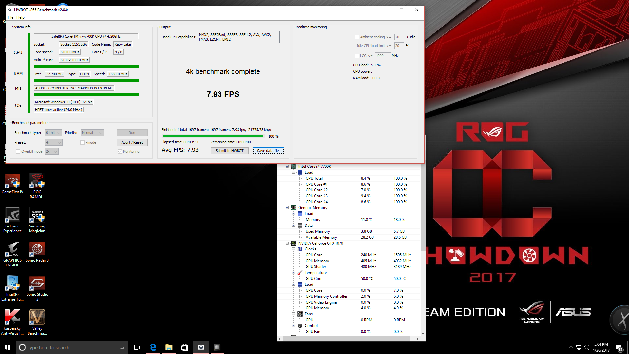
Task: Open the Overkill mode 2x dropdown
Action: click(x=51, y=151)
